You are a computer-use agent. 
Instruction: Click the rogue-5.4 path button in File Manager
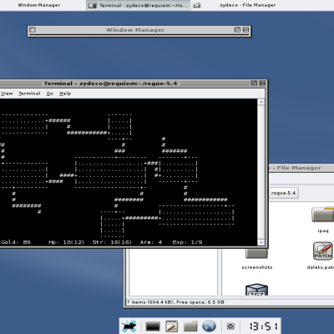283,193
